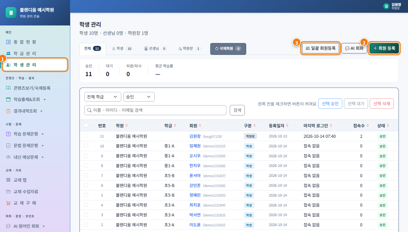Click the 블렌디움 예시학원 logo icon
Screen dimensions: 408x232
pos(11,12)
